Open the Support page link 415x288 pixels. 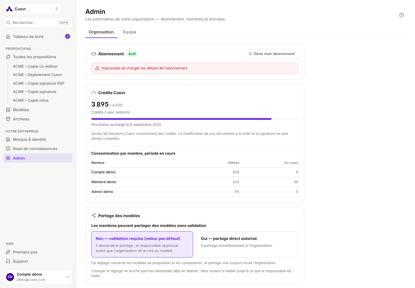click(38, 261)
